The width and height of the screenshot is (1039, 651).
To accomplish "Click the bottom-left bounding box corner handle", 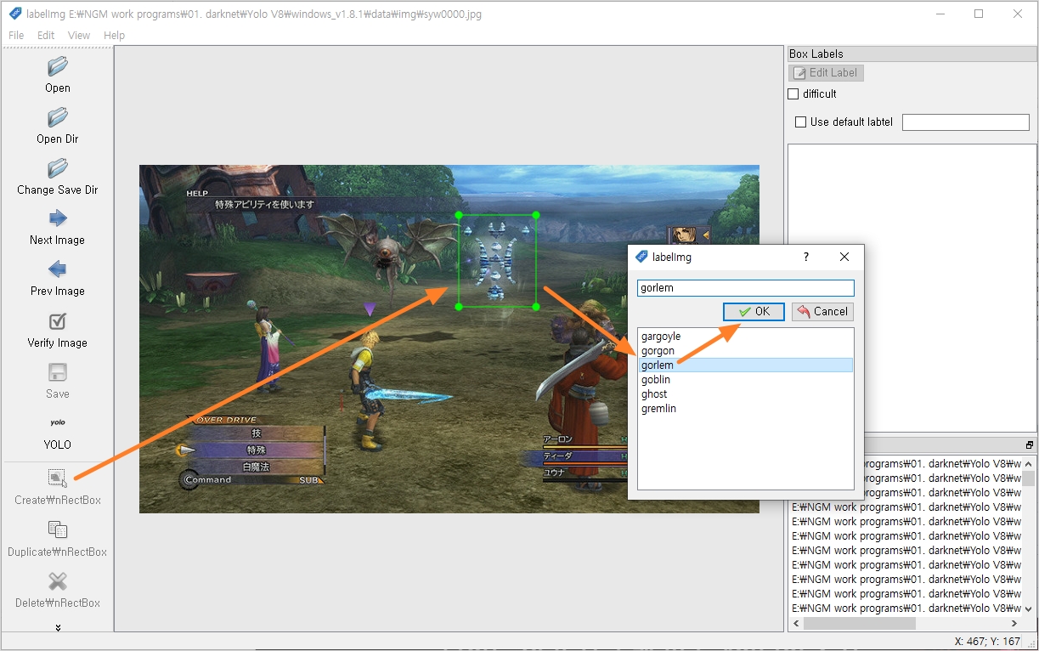I will (459, 307).
